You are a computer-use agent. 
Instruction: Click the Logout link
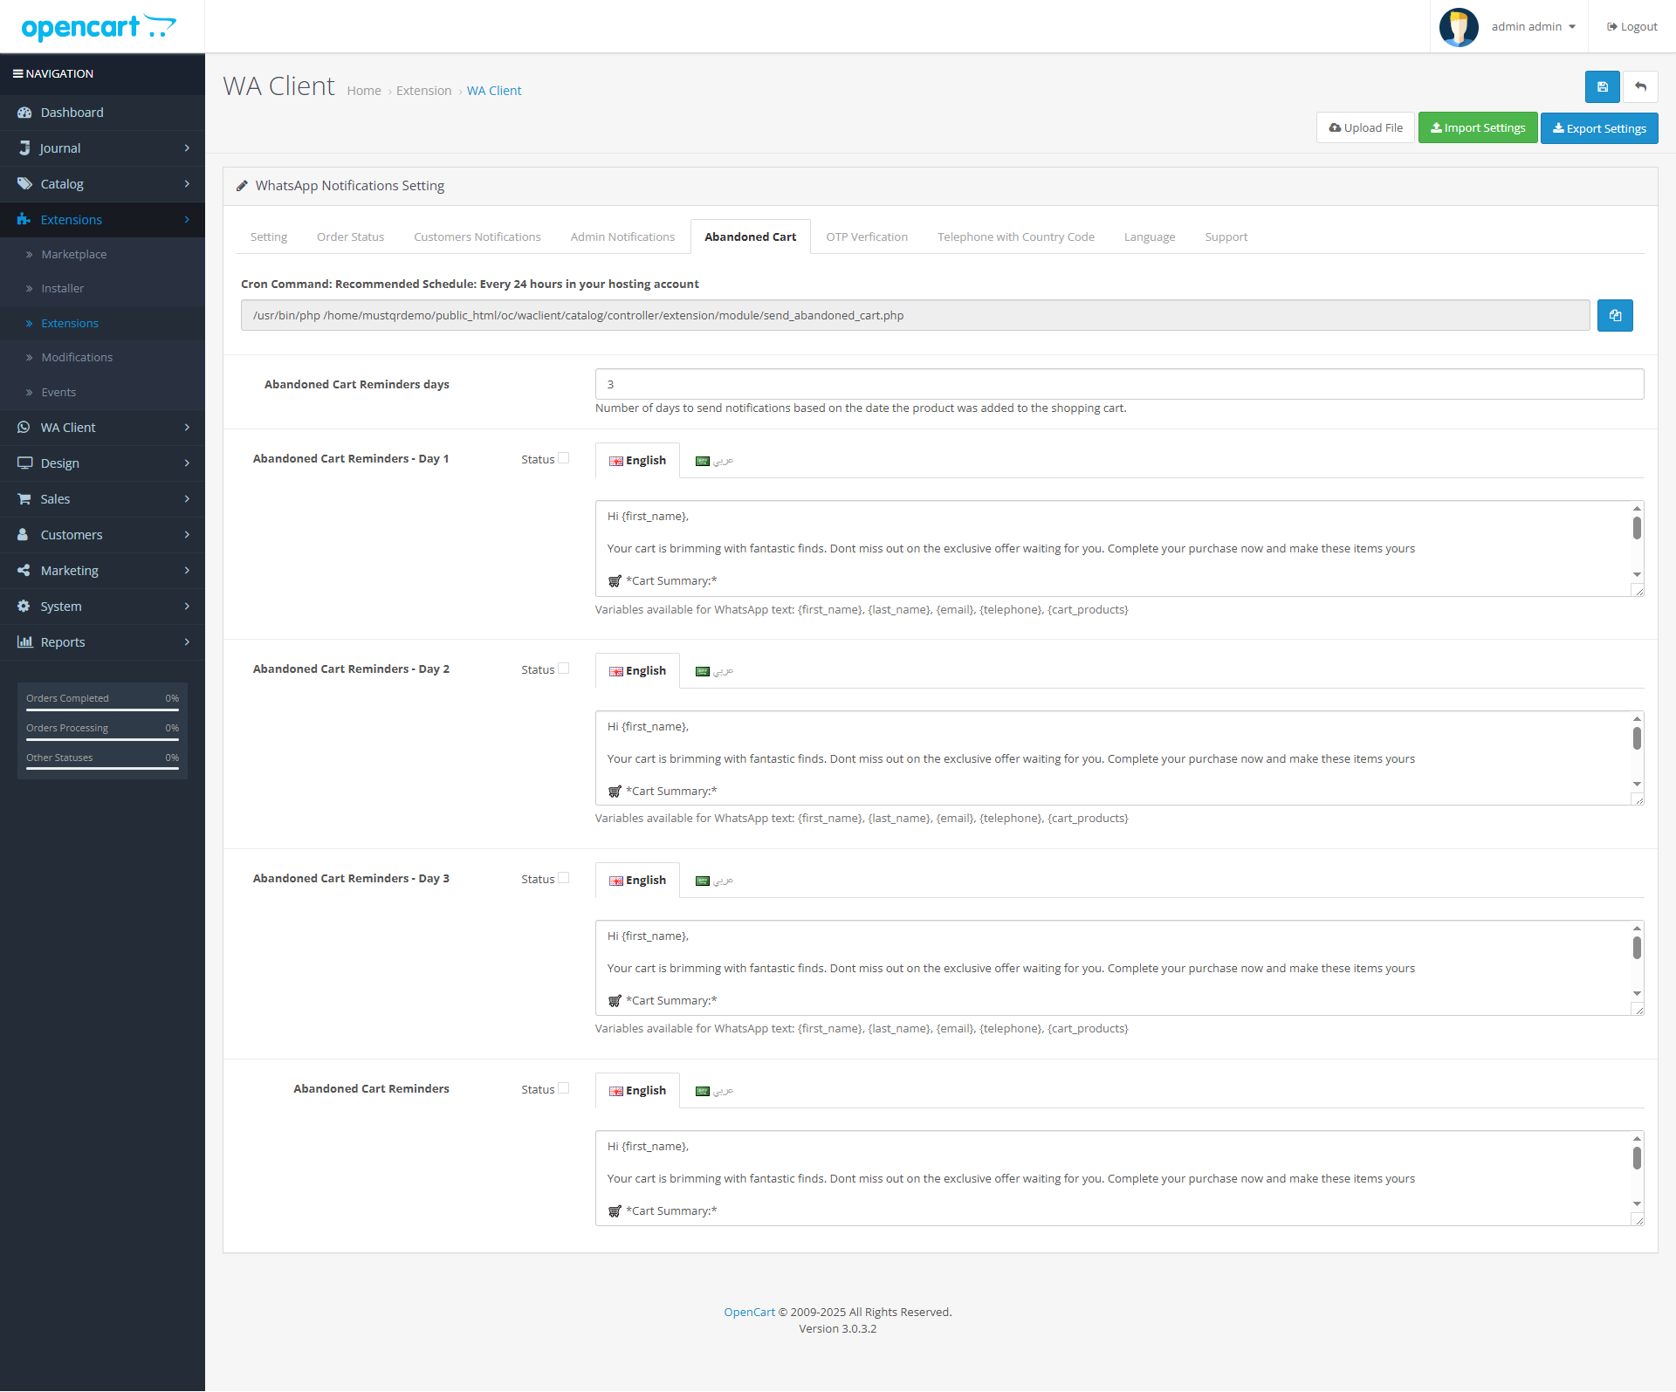(1631, 27)
